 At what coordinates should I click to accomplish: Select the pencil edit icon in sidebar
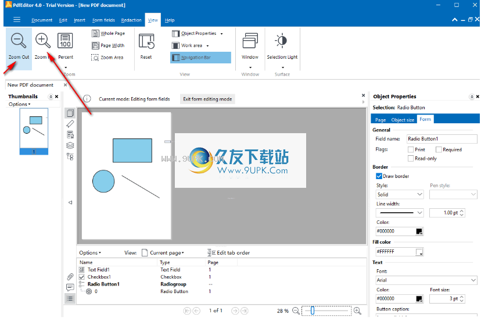(x=70, y=124)
